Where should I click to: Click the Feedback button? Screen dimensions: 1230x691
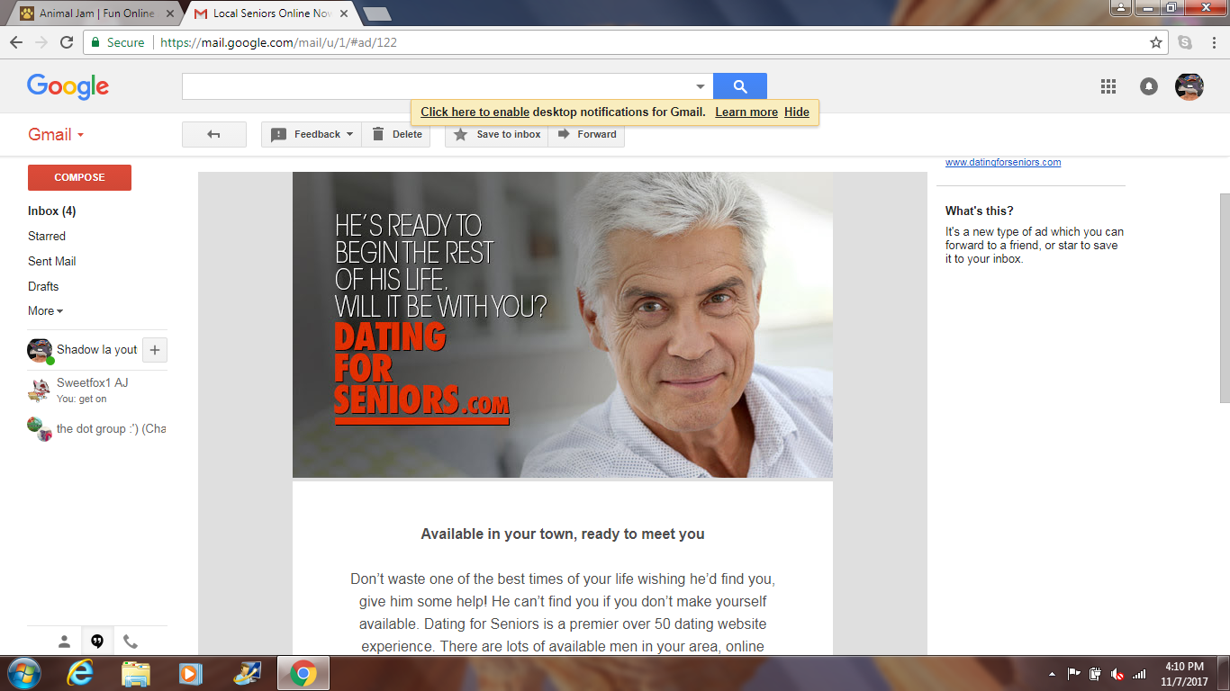coord(312,134)
